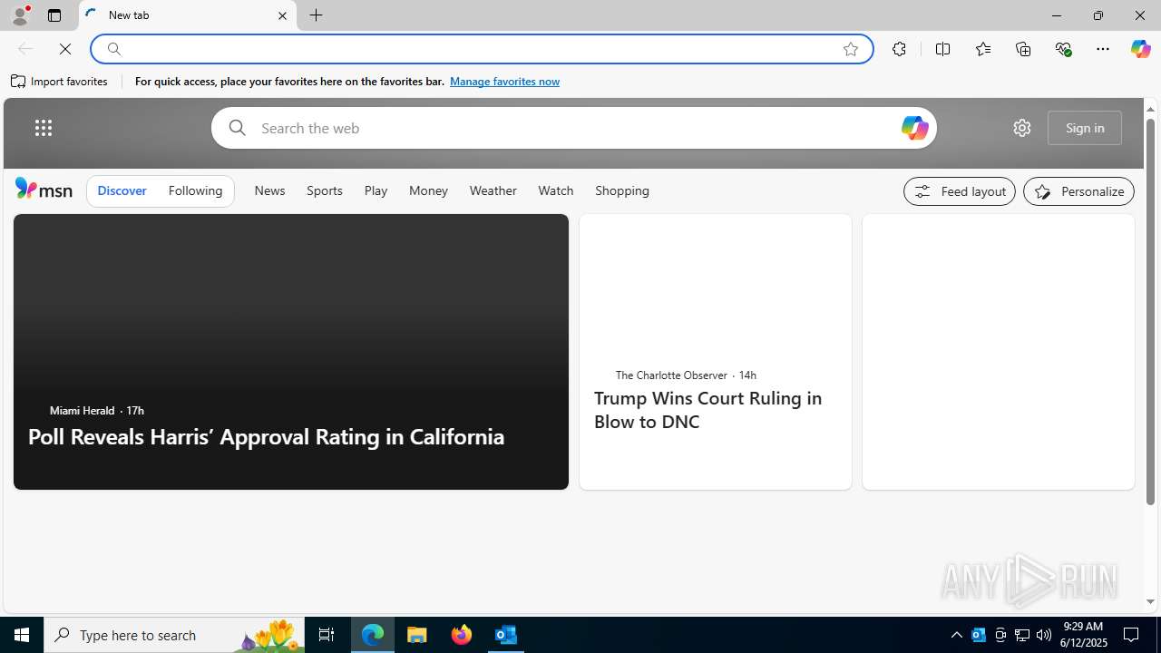Screen dimensions: 1161x653
Task: Open Outlook from taskbar
Action: pyautogui.click(x=506, y=635)
